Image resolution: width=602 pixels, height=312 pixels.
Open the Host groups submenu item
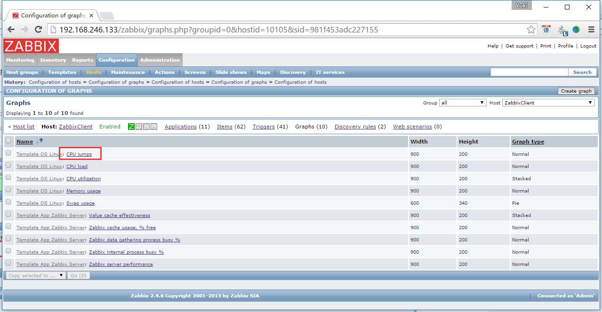22,72
